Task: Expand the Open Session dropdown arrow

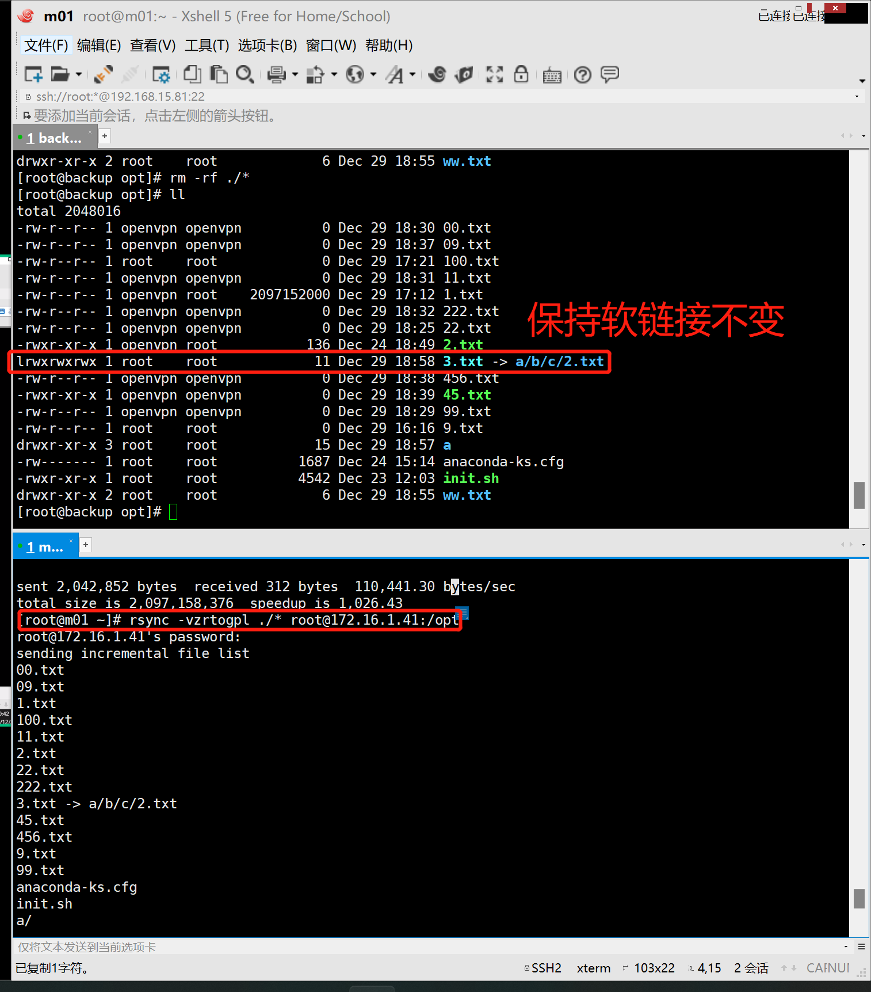Action: [x=79, y=74]
